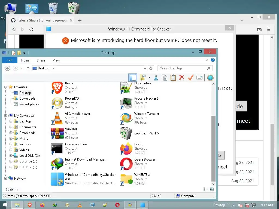Open Explorer help question mark icon
The image size is (279, 209).
pos(213,60)
